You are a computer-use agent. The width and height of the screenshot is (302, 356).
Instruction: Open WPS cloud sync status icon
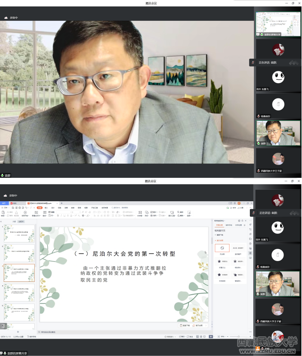click(x=228, y=208)
